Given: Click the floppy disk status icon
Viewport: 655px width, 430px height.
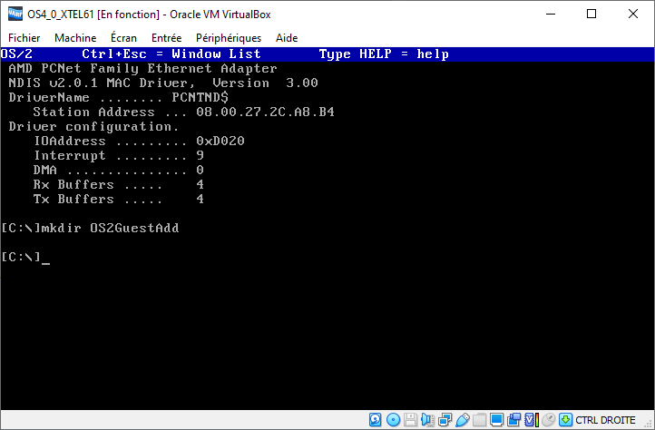Looking at the screenshot, I should (411, 419).
